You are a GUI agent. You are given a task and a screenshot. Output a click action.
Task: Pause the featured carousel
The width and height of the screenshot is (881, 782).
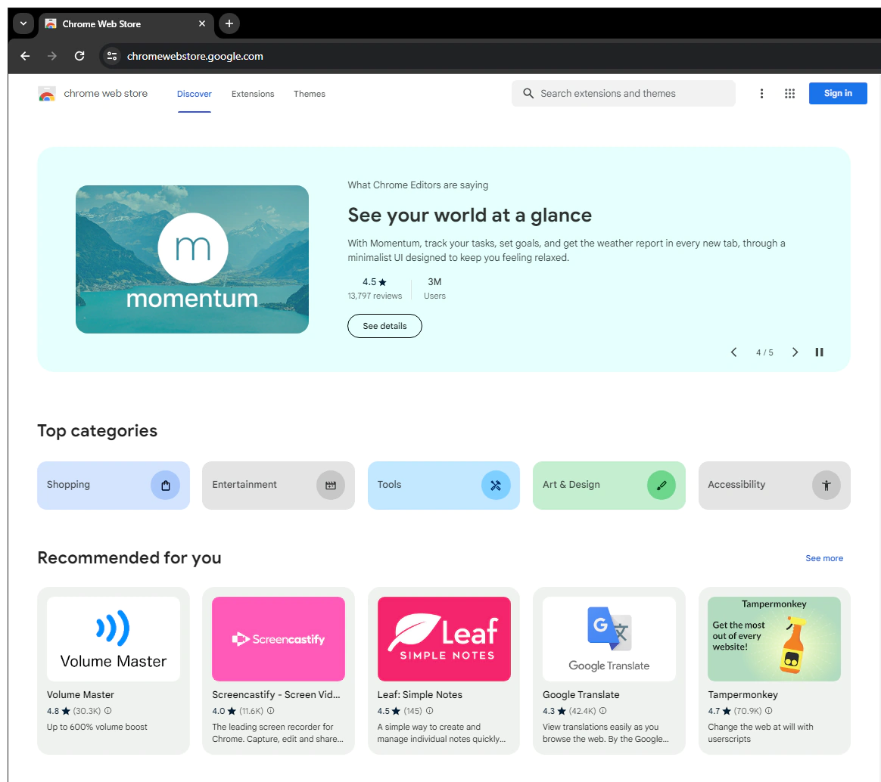click(819, 352)
